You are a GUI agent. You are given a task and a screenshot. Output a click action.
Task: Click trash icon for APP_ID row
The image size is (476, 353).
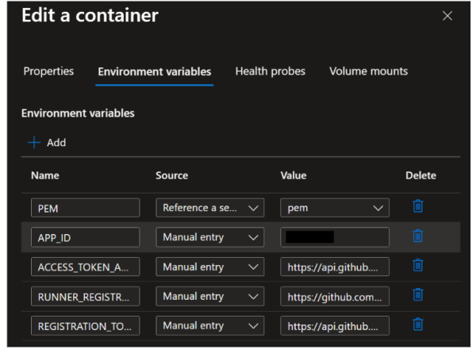[x=418, y=236]
